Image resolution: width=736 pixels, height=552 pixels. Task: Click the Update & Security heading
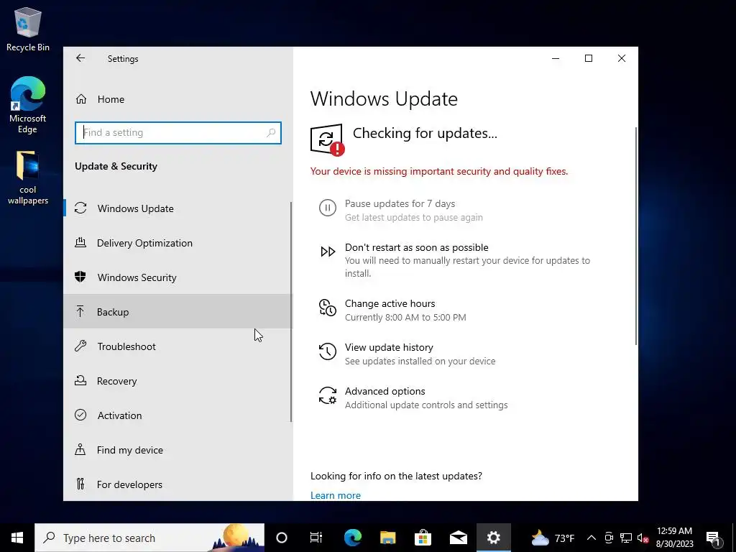[x=116, y=166]
